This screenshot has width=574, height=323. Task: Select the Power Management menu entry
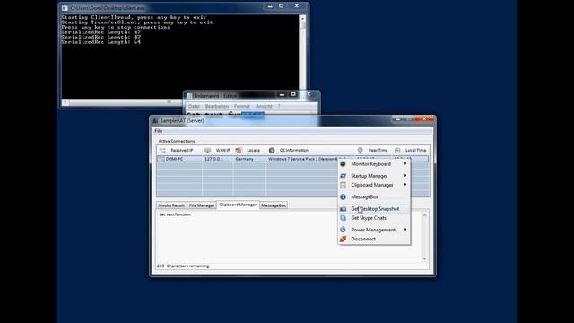374,230
